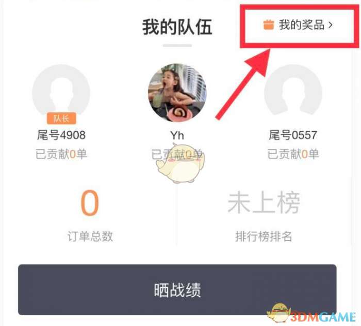Click the 晒战绩 button

click(177, 289)
